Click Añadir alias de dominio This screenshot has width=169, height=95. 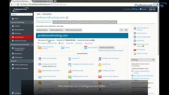tap(73, 30)
